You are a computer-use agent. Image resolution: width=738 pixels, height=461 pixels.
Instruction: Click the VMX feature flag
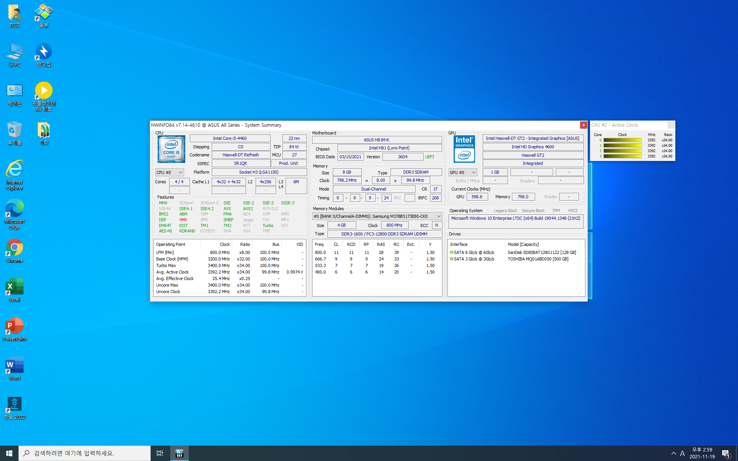click(x=183, y=220)
